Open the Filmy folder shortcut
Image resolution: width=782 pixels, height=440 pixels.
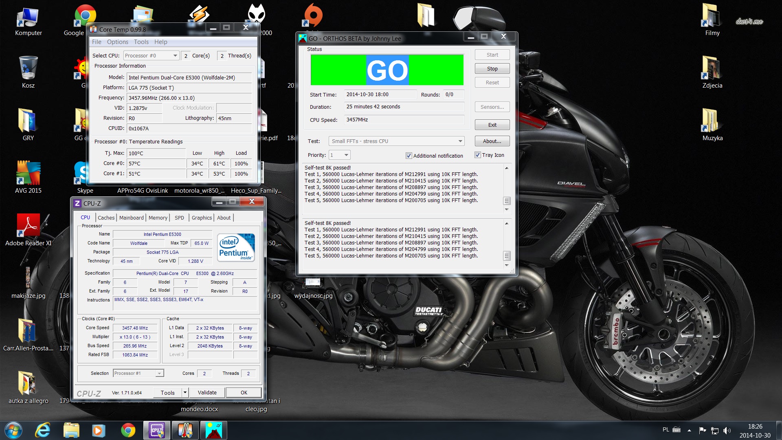pyautogui.click(x=712, y=16)
